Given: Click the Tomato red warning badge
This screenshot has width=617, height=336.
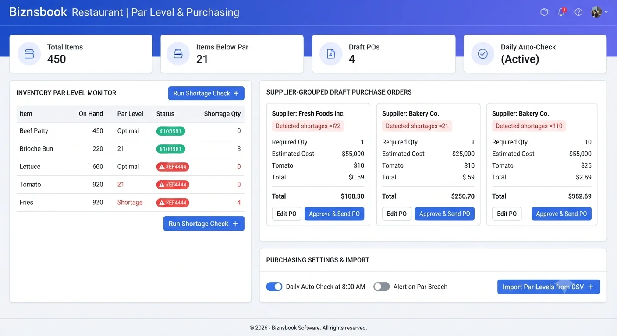Looking at the screenshot, I should click(x=173, y=185).
